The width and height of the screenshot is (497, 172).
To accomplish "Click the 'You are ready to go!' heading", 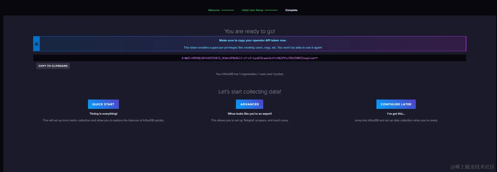I will pos(250,31).
